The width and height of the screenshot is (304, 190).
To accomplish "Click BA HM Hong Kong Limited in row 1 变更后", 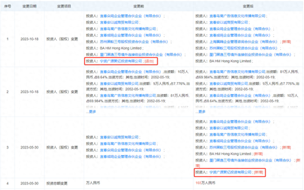I will [x=230, y=61].
